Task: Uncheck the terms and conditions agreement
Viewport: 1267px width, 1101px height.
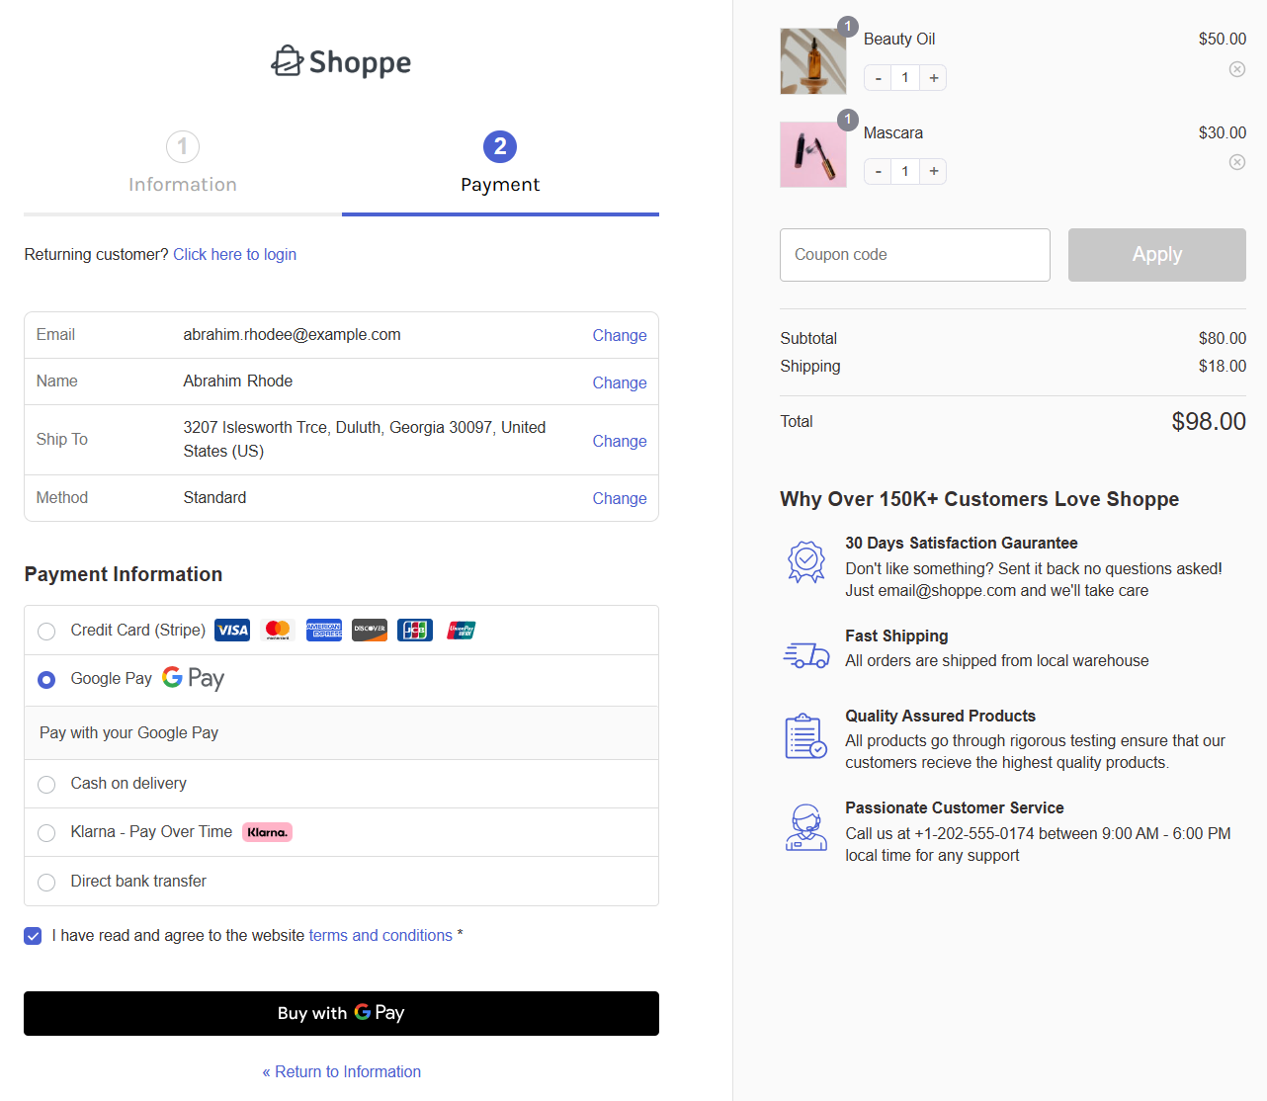Action: click(x=33, y=935)
